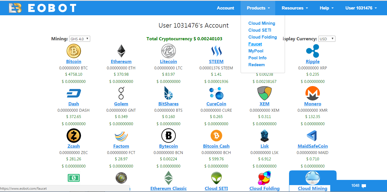Open the CureCoin link
Viewport: 387px width, 192px height.
pos(216,104)
